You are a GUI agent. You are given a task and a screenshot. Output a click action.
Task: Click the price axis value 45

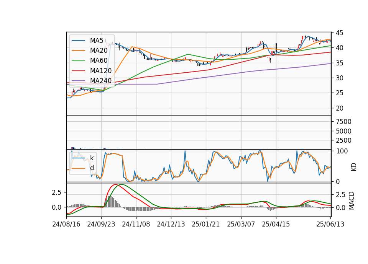point(339,33)
